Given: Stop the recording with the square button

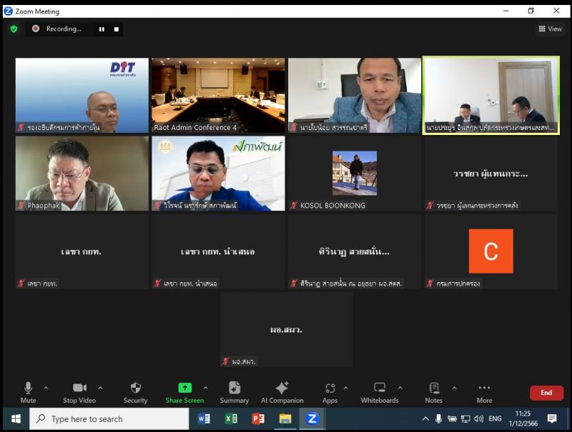Looking at the screenshot, I should [x=117, y=29].
